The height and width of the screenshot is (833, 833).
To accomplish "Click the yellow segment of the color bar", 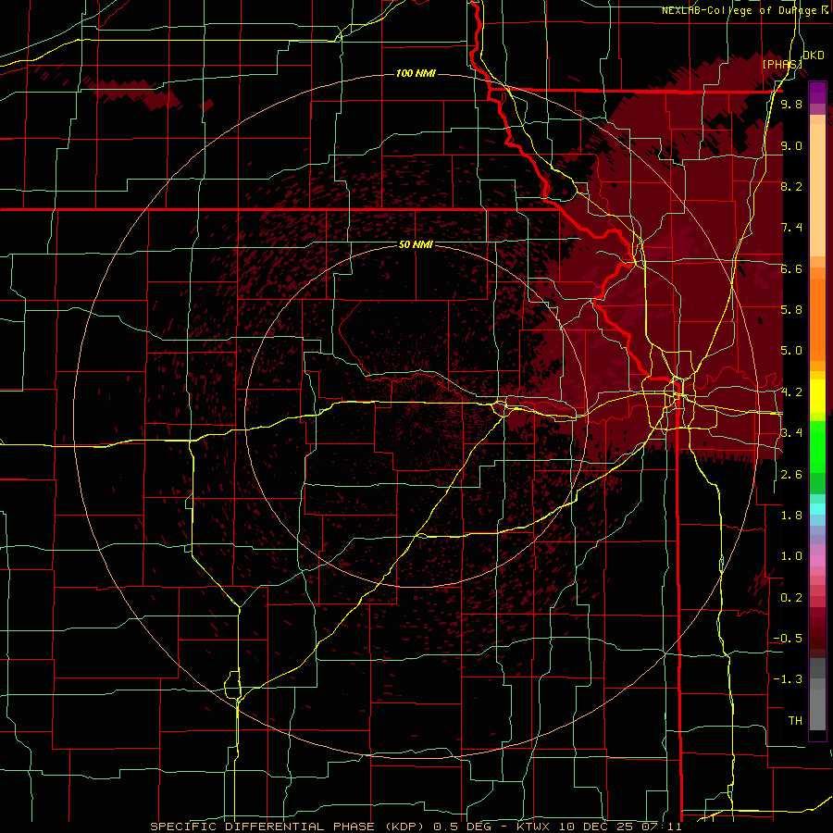I will pos(817,396).
